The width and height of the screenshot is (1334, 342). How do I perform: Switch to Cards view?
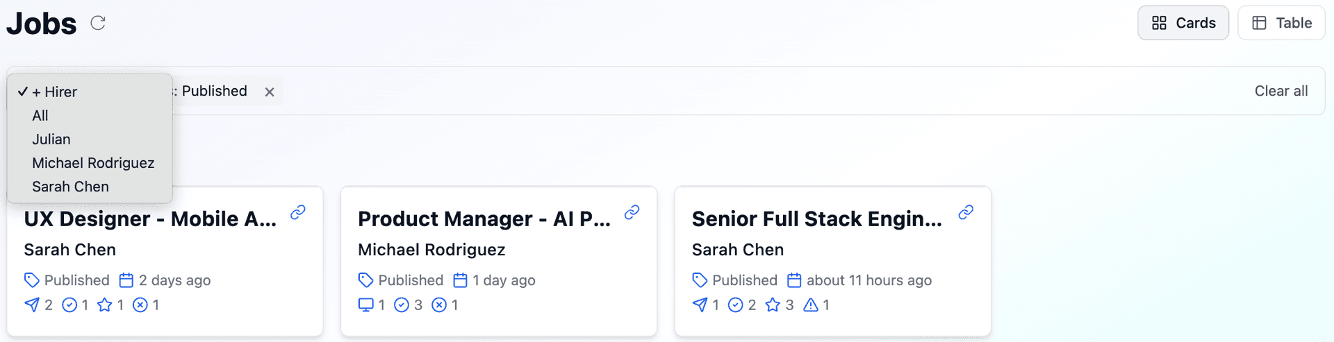pyautogui.click(x=1183, y=23)
